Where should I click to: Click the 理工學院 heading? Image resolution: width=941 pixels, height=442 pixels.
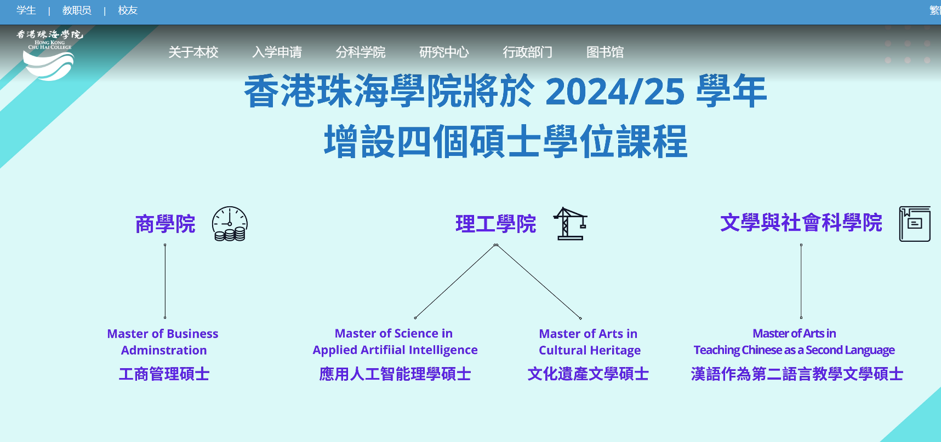(495, 224)
